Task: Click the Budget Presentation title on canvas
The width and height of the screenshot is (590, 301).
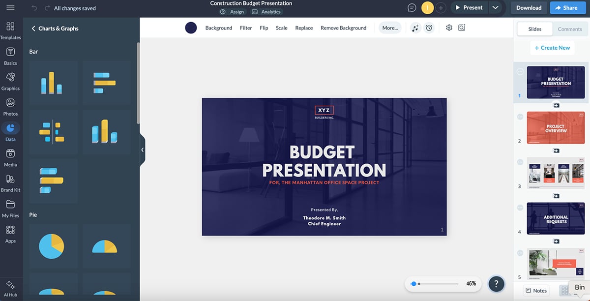Action: click(324, 161)
